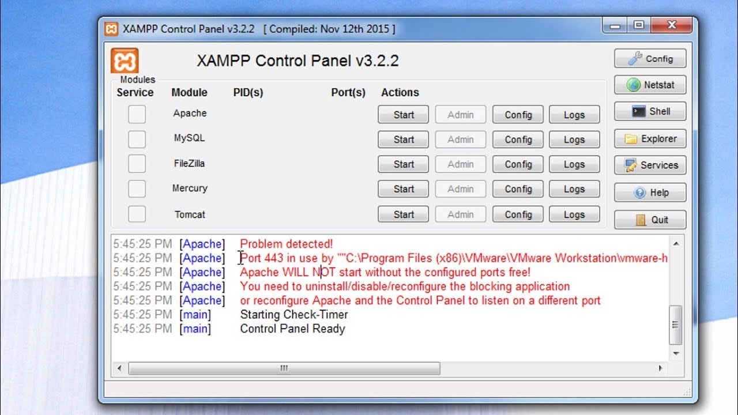Click the "Problem detected!" log line
Viewport: 738px width, 415px height.
tap(287, 244)
